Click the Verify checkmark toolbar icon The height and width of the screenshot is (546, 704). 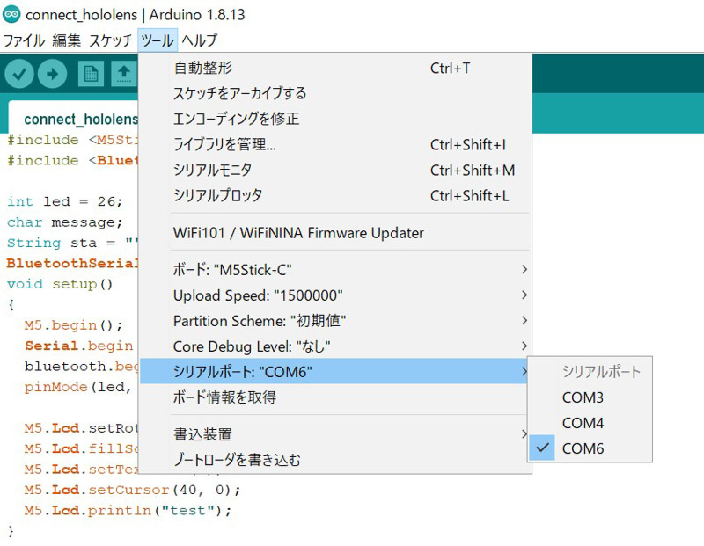click(19, 74)
